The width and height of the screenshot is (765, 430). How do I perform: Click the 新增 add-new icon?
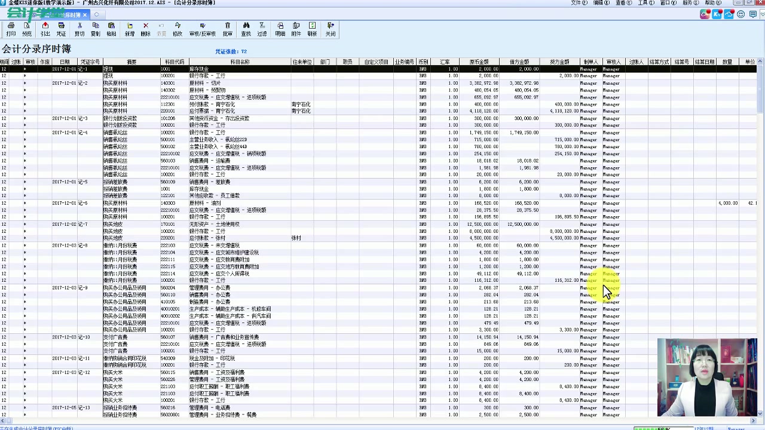pyautogui.click(x=130, y=29)
